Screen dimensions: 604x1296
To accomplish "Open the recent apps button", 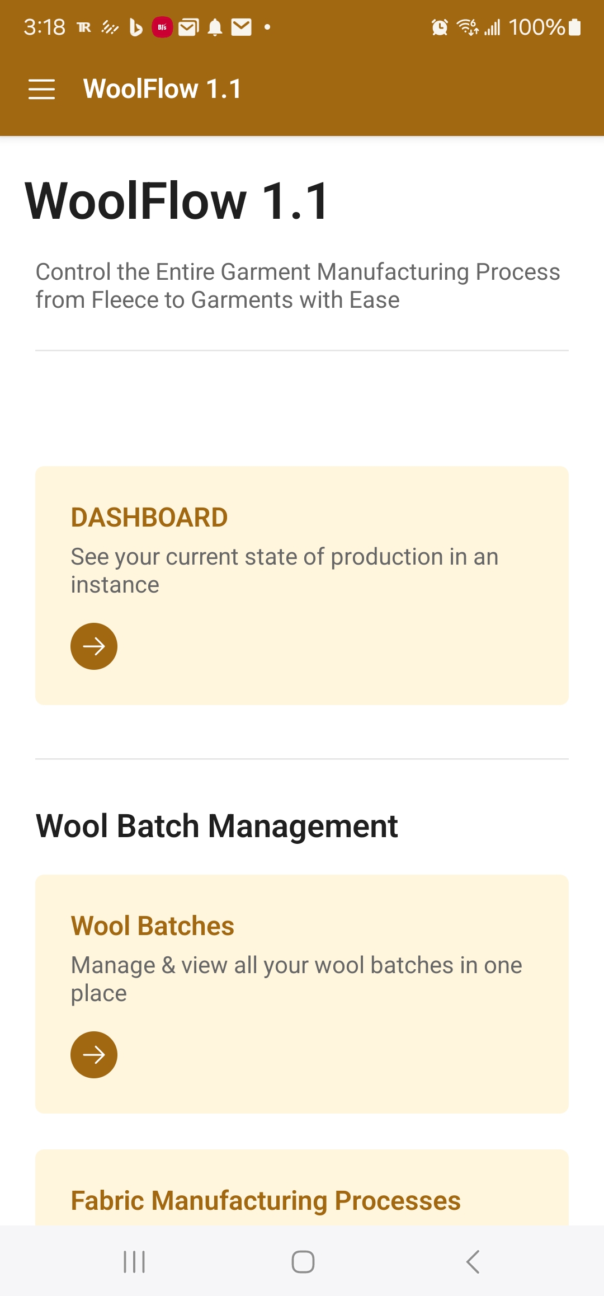I will [134, 1262].
